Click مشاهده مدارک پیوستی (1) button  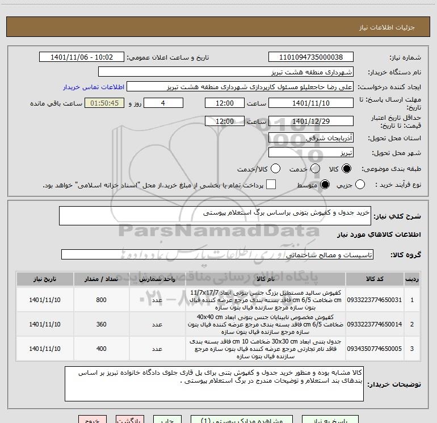pos(242,420)
